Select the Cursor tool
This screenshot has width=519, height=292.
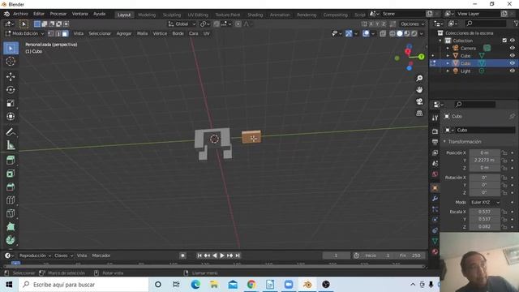tap(11, 62)
